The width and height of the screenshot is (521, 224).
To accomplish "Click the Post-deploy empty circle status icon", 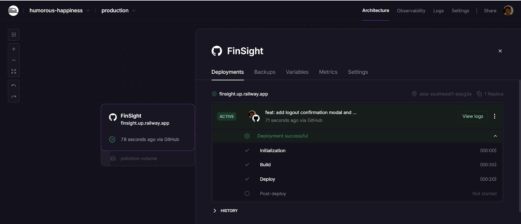I will (x=247, y=194).
